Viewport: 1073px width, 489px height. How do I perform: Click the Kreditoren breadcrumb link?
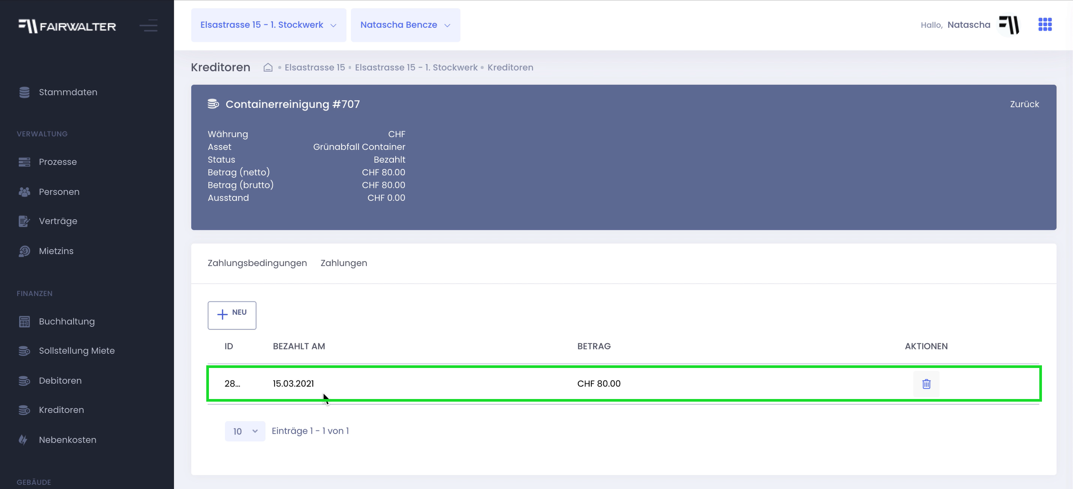tap(510, 67)
